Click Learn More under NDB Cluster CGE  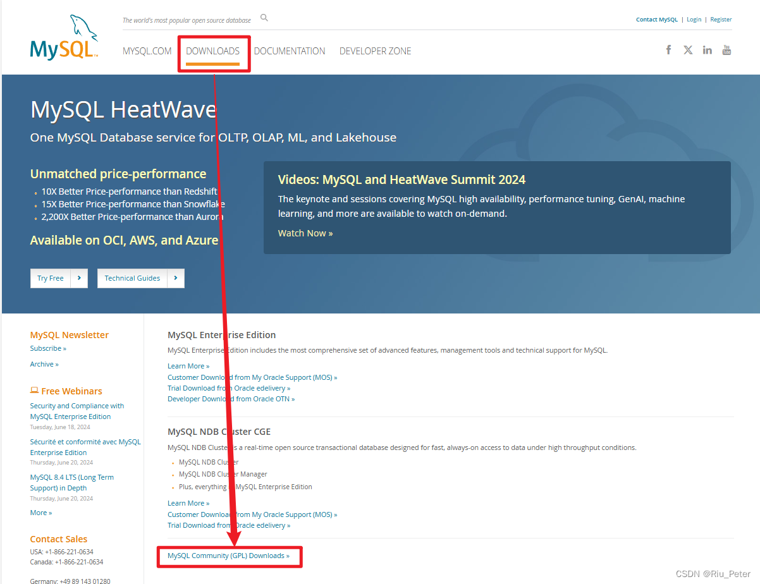click(x=188, y=503)
